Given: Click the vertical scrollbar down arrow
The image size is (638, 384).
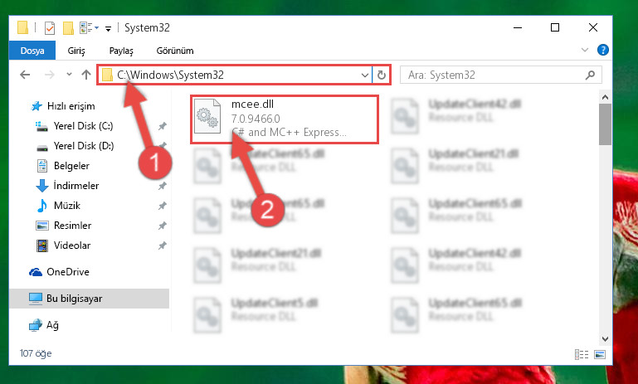Looking at the screenshot, I should [x=605, y=339].
